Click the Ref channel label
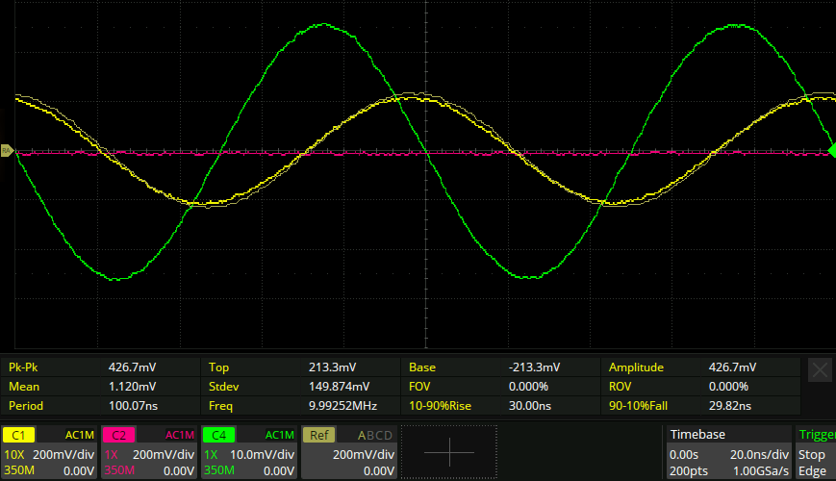Viewport: 836px width, 481px height. click(319, 435)
